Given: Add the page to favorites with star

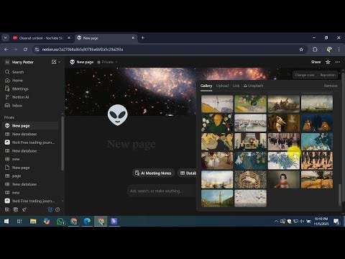Looking at the screenshot, I should [x=328, y=62].
